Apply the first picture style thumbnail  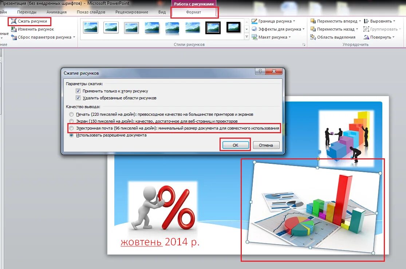click(x=91, y=27)
